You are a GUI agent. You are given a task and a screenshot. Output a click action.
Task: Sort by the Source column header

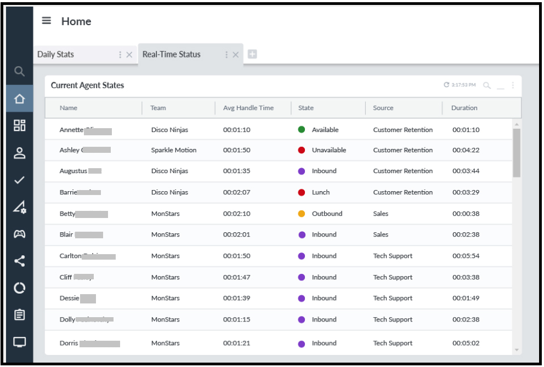[383, 108]
